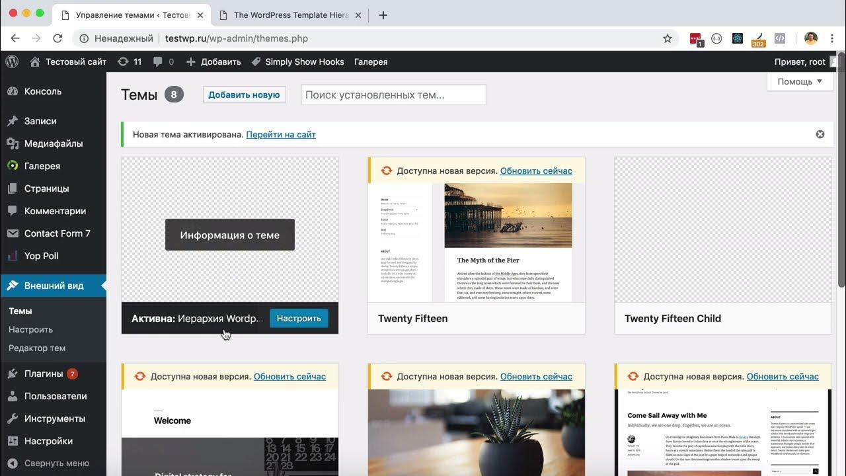Screen dimensions: 846x476
Task: Close The WordPress Template Hierarchy tab
Action: (x=358, y=15)
